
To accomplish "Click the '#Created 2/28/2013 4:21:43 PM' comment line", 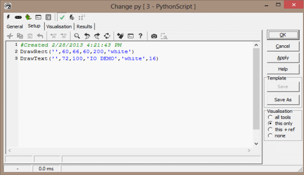I will (x=71, y=45).
